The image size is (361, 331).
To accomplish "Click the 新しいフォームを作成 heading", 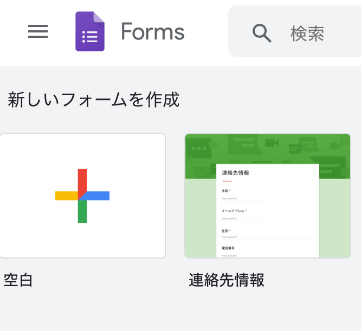I will (x=93, y=100).
